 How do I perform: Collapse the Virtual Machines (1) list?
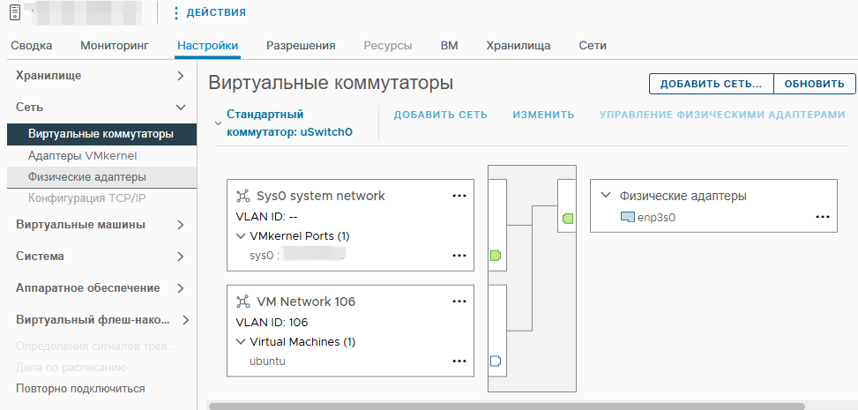click(x=240, y=342)
